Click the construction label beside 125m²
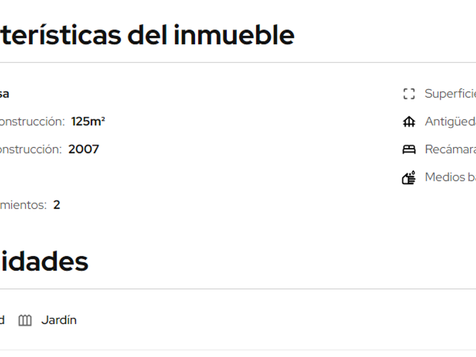Screen dimensions: 476x357 [x=32, y=121]
